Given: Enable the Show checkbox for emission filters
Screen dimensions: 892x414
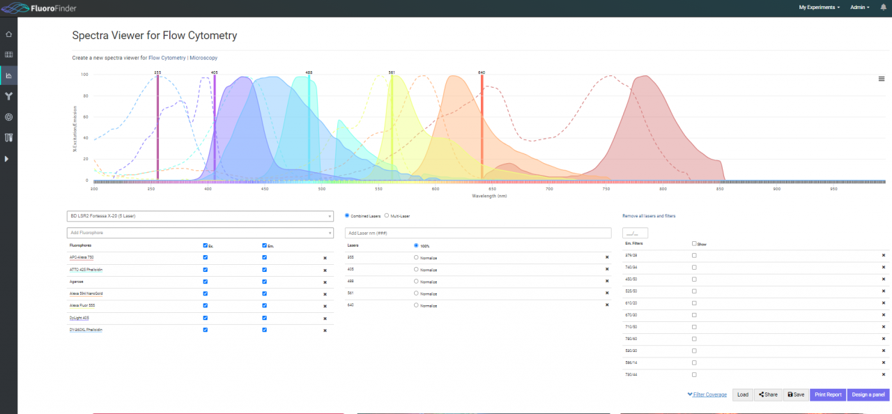Looking at the screenshot, I should click(x=693, y=244).
